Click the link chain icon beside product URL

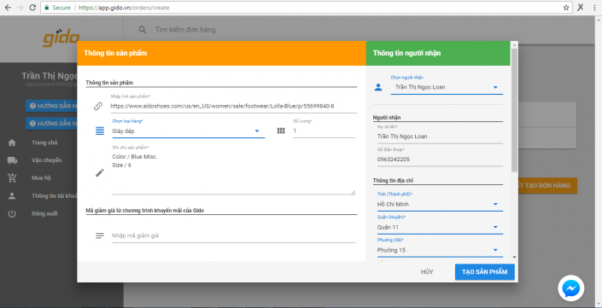[x=98, y=107]
